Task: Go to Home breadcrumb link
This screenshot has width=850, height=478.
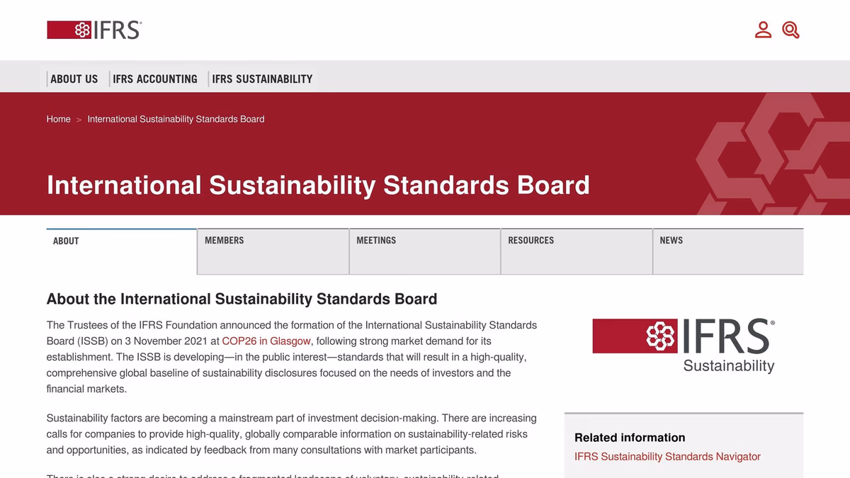Action: 58,119
